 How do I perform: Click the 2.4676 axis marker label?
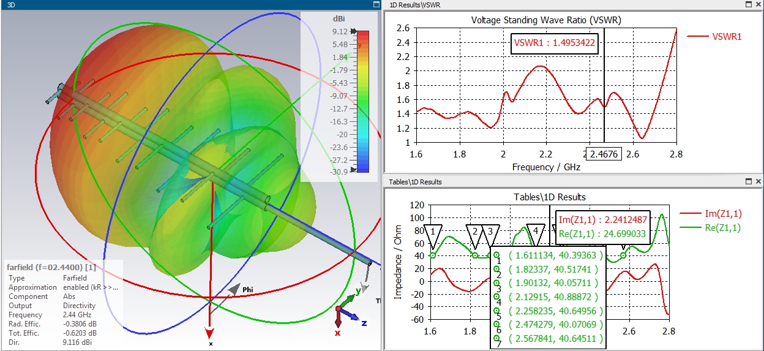tap(604, 154)
